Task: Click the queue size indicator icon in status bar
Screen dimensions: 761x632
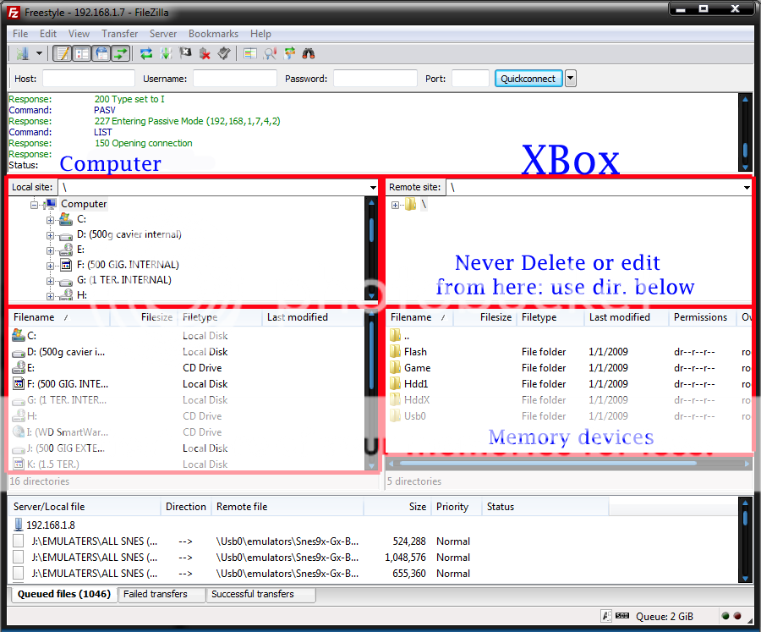Action: [x=621, y=616]
